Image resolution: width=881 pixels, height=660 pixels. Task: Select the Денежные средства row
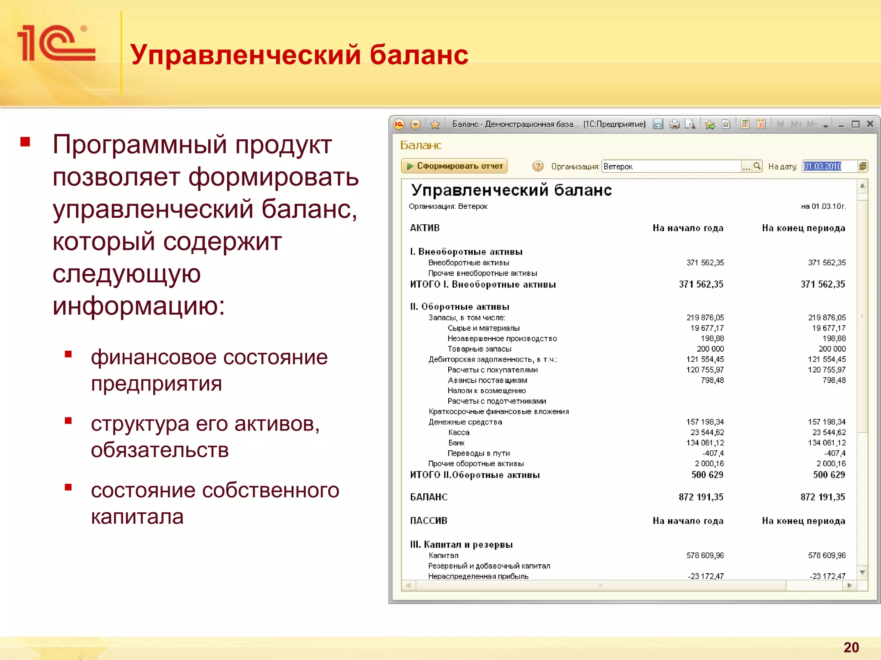628,422
